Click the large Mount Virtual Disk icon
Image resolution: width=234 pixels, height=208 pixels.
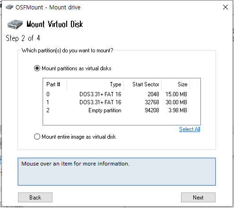(x=15, y=25)
